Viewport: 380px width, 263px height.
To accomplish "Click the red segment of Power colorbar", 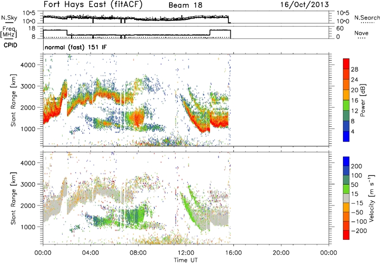I will pyautogui.click(x=346, y=64).
